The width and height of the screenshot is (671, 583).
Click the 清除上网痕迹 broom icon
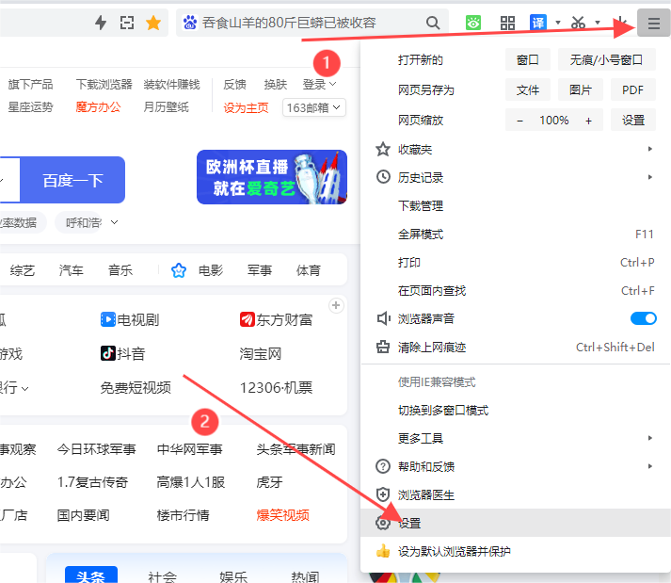pyautogui.click(x=383, y=347)
